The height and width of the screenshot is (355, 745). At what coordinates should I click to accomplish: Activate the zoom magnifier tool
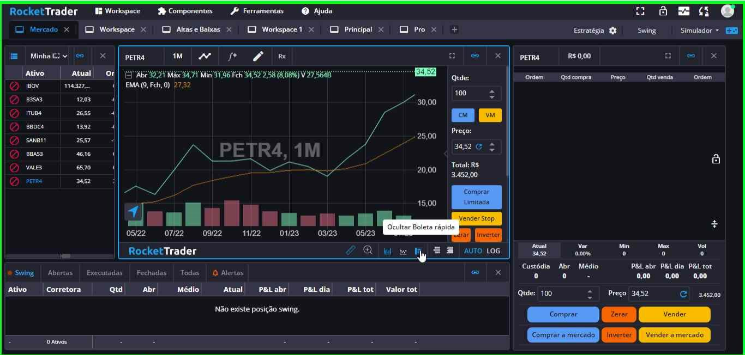368,250
